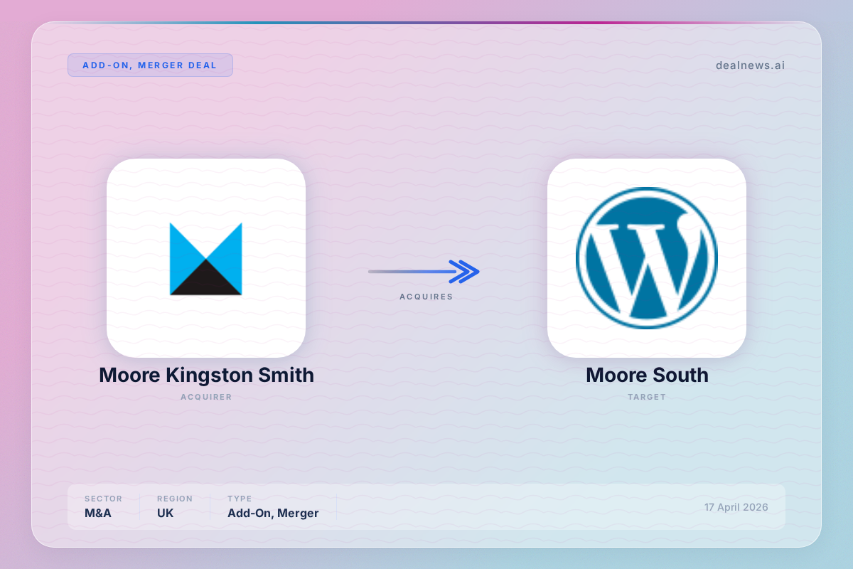Click the Moore Kingston Smith company name
Screen dimensions: 853x569
206,375
